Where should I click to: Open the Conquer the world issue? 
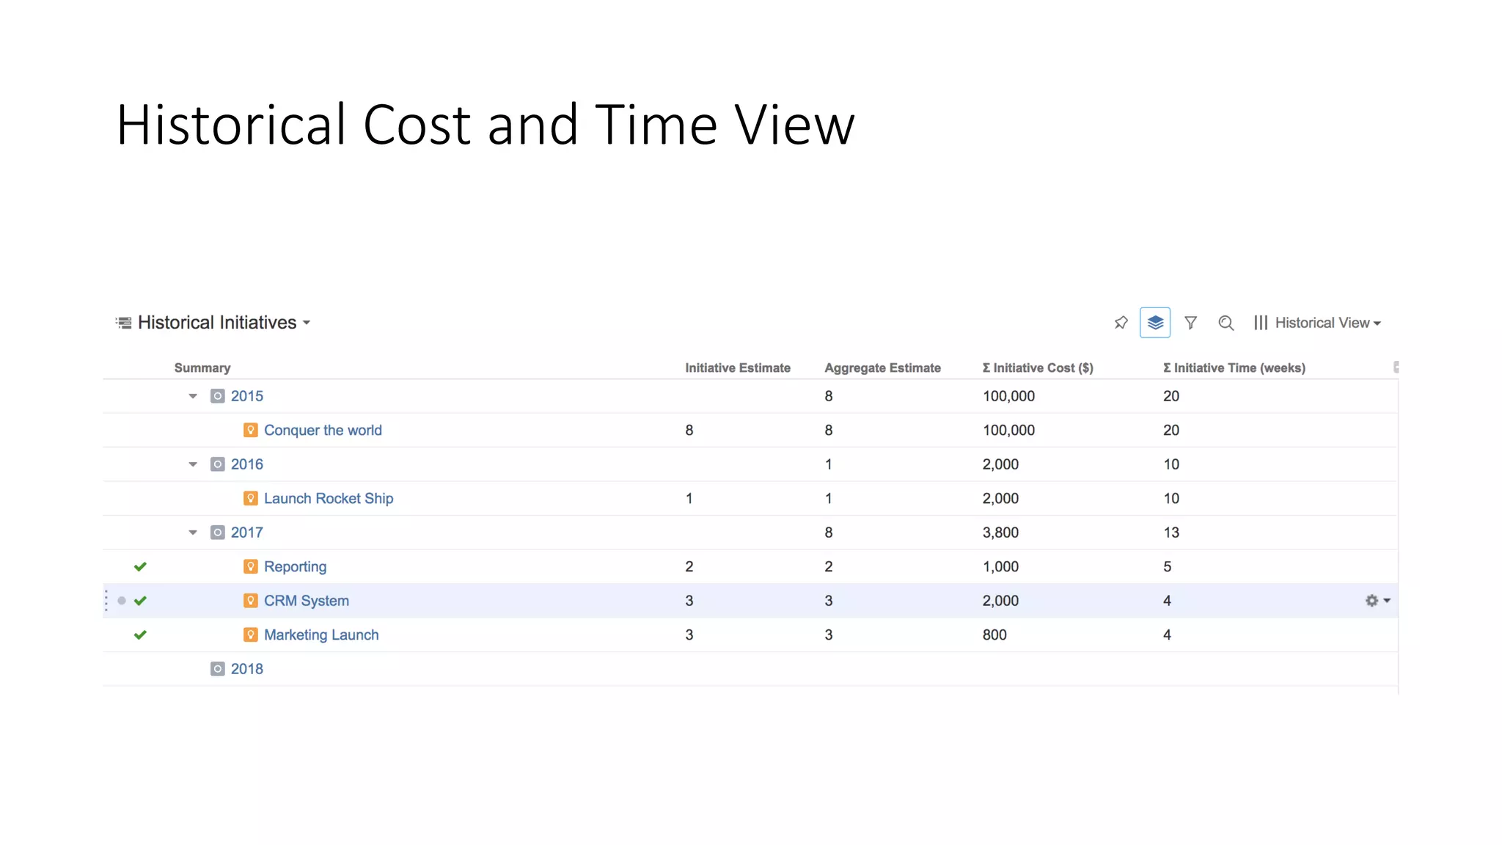click(x=323, y=431)
